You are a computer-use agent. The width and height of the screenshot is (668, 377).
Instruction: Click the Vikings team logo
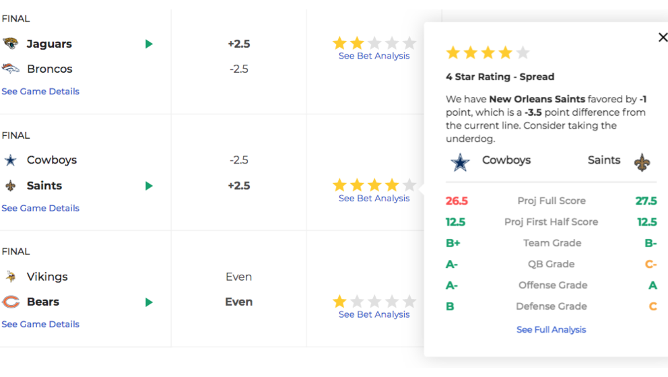11,277
